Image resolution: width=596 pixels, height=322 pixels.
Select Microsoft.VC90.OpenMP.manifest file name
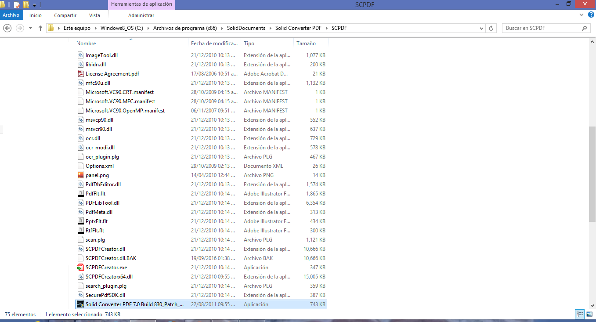(x=125, y=111)
